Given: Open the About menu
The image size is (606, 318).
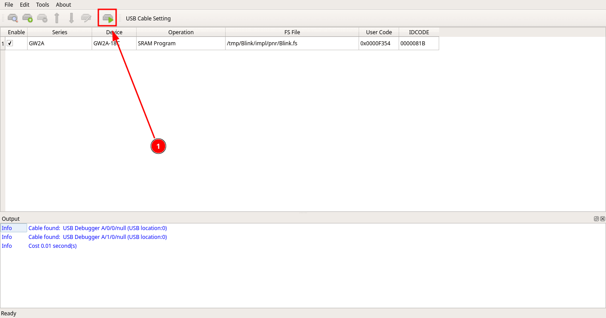Looking at the screenshot, I should point(64,4).
